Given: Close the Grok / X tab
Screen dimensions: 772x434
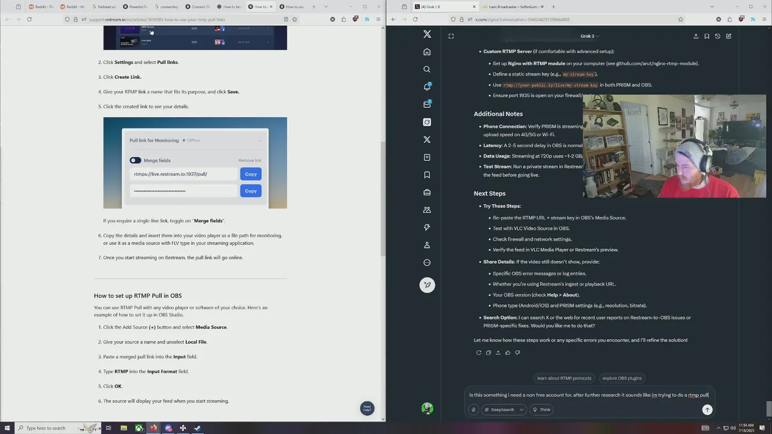Looking at the screenshot, I should pos(474,7).
